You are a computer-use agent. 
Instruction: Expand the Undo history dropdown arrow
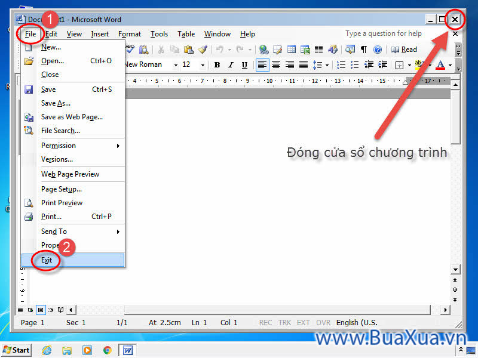click(x=229, y=50)
